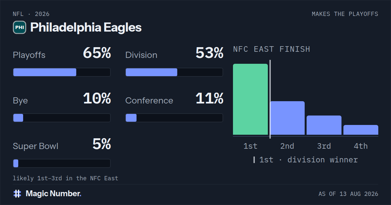
Task: Click the PHI team logo badge
Action: tap(20, 27)
